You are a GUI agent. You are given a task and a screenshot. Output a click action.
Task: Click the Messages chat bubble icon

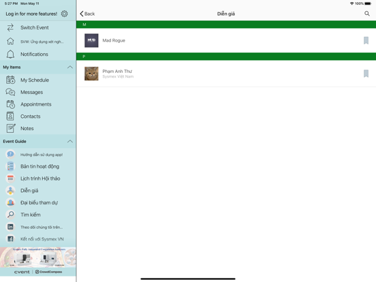[x=10, y=92]
